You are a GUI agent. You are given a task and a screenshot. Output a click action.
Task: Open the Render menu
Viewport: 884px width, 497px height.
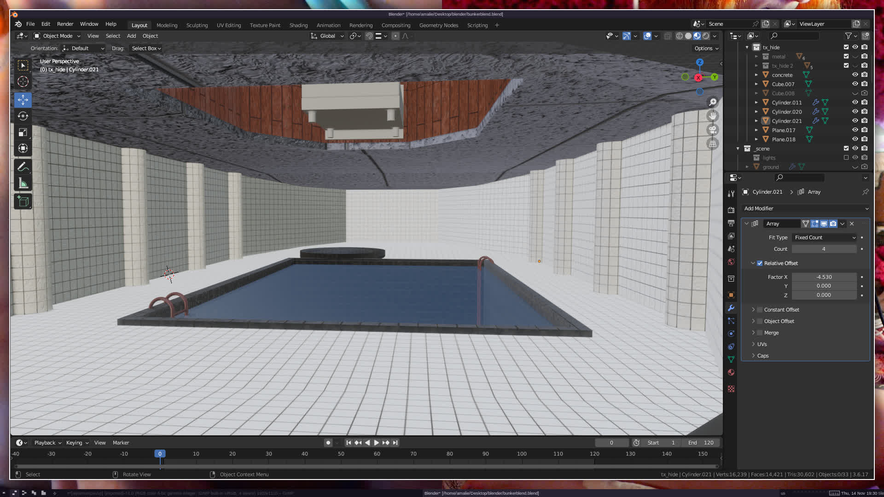point(65,24)
